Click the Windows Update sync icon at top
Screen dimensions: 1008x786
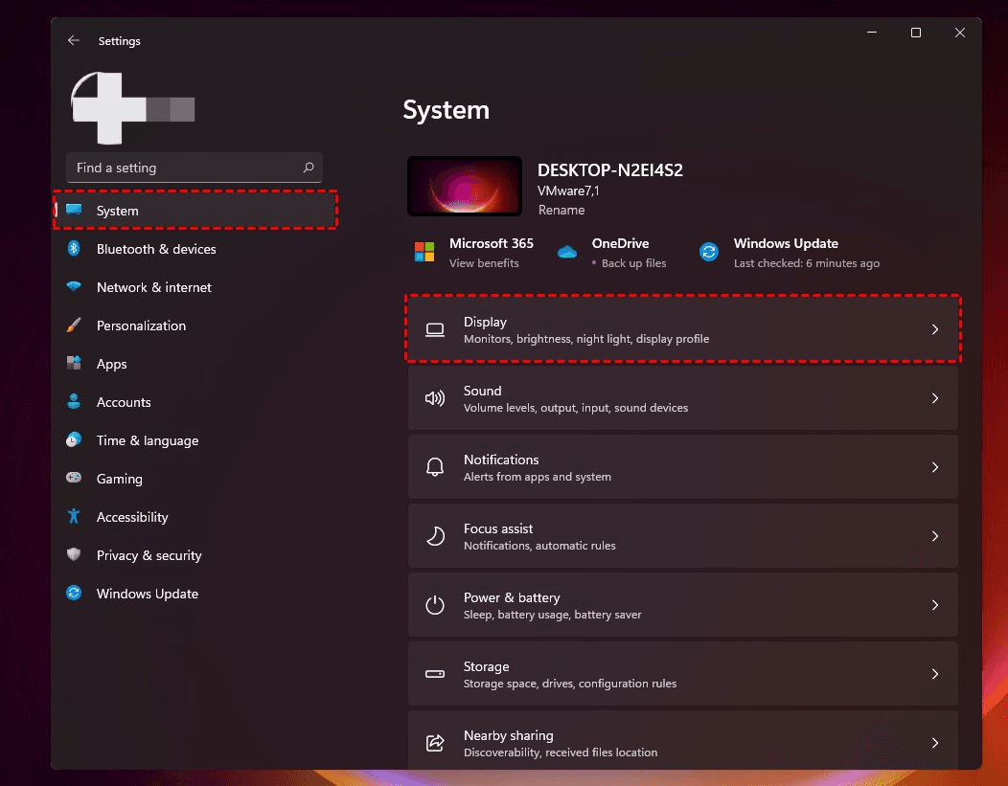pos(709,252)
